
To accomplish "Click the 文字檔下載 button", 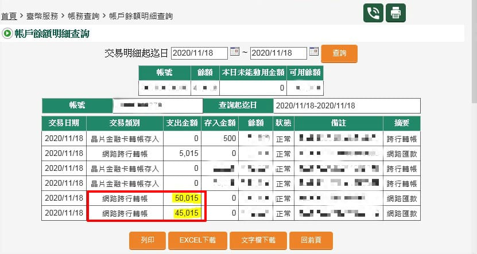I will 258,240.
